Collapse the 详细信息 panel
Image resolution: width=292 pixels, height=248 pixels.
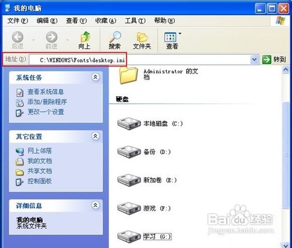pos(95,205)
